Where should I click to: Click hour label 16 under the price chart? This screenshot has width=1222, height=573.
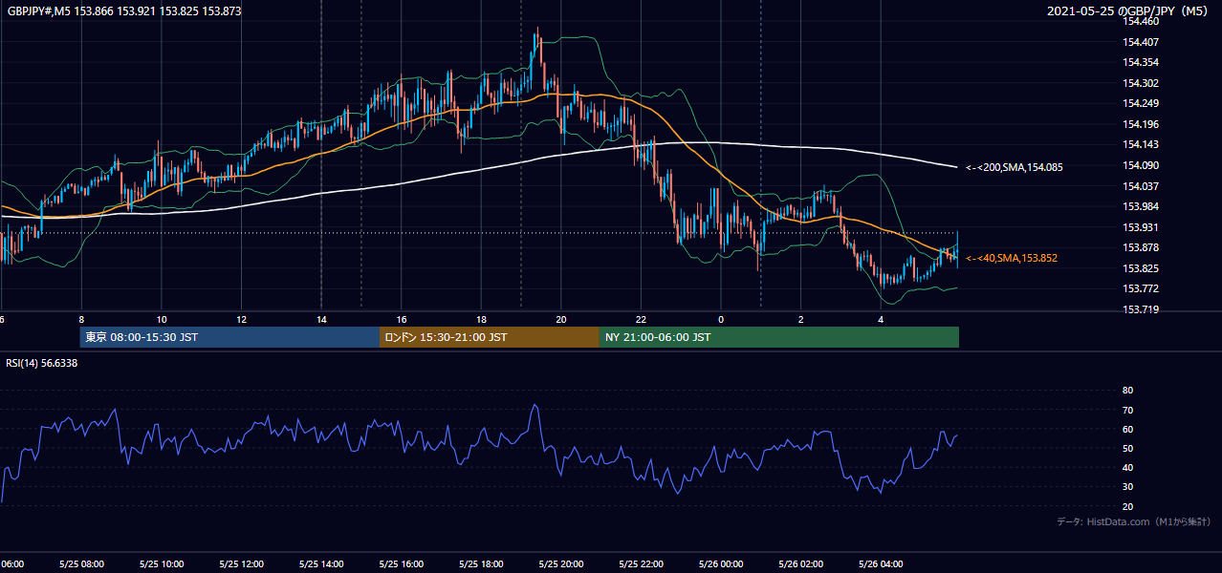(x=402, y=319)
